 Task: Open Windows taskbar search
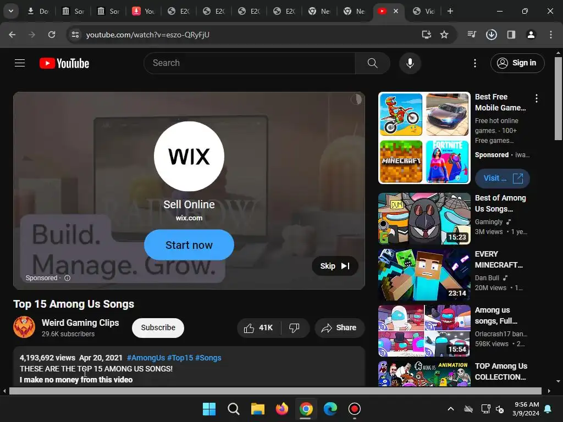click(x=233, y=409)
